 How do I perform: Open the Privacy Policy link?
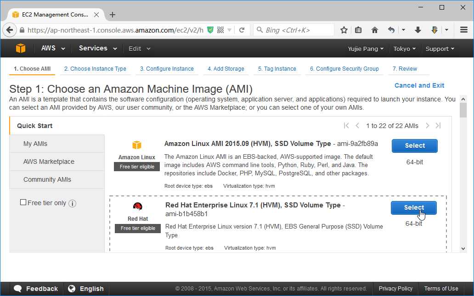pyautogui.click(x=395, y=289)
